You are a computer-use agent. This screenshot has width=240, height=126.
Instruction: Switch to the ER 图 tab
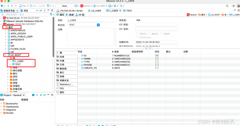click(80, 15)
